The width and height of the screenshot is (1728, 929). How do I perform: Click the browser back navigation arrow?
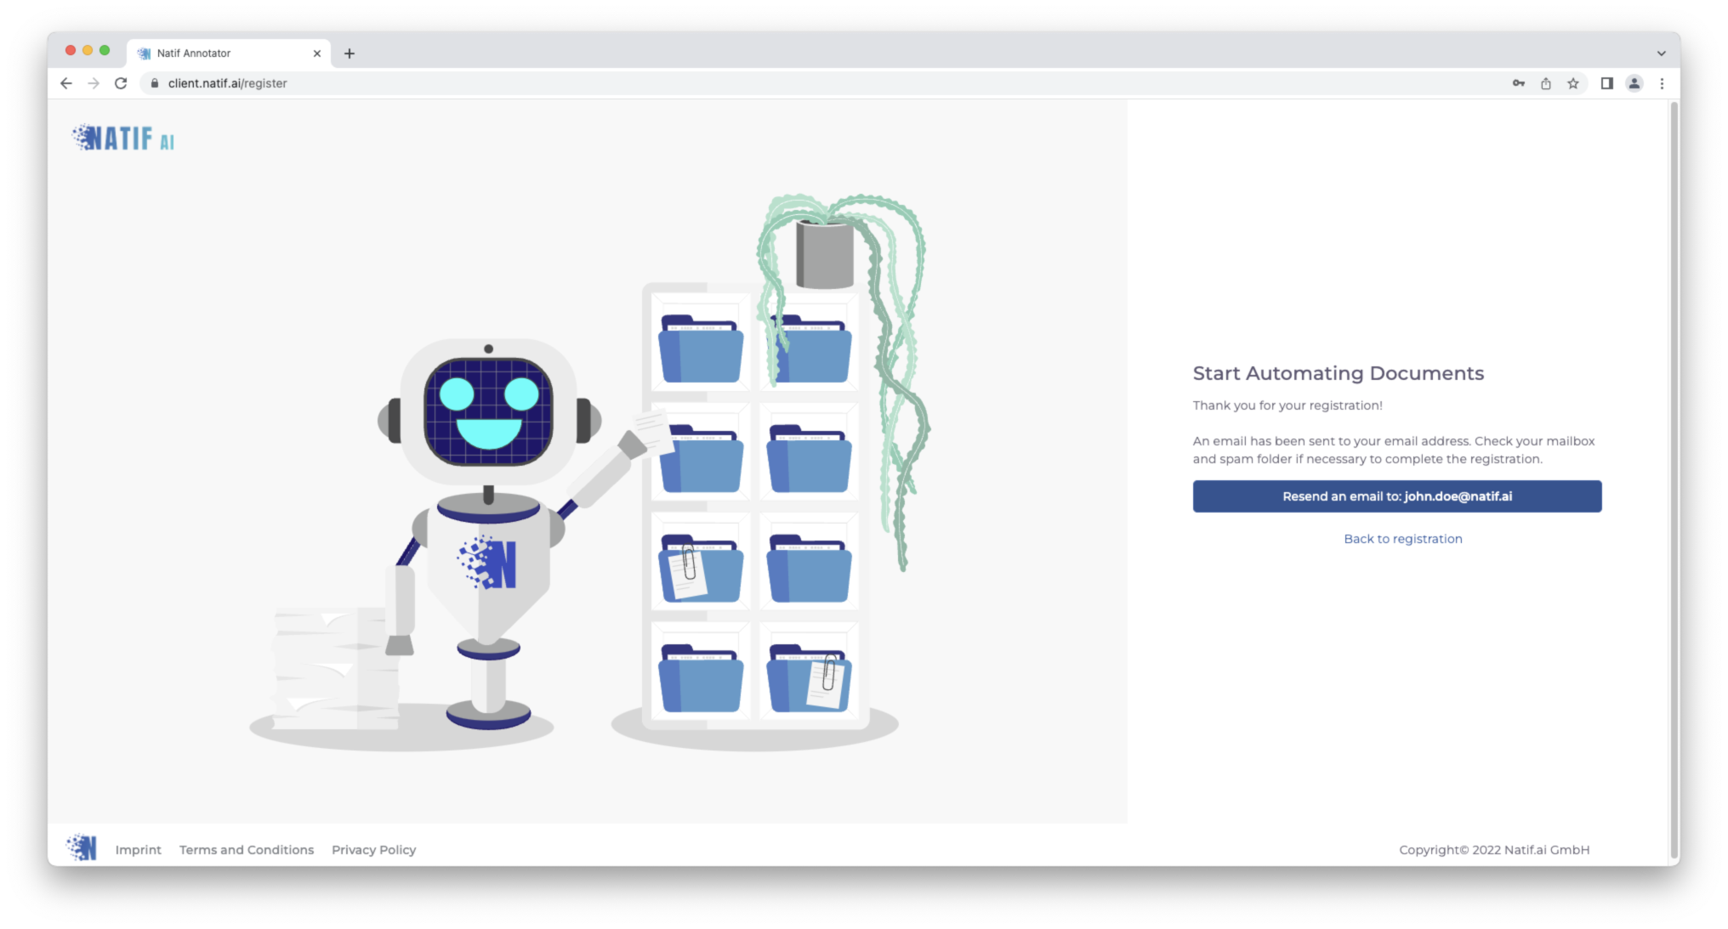67,82
